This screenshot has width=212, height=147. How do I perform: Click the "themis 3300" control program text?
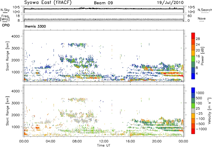tap(35, 26)
